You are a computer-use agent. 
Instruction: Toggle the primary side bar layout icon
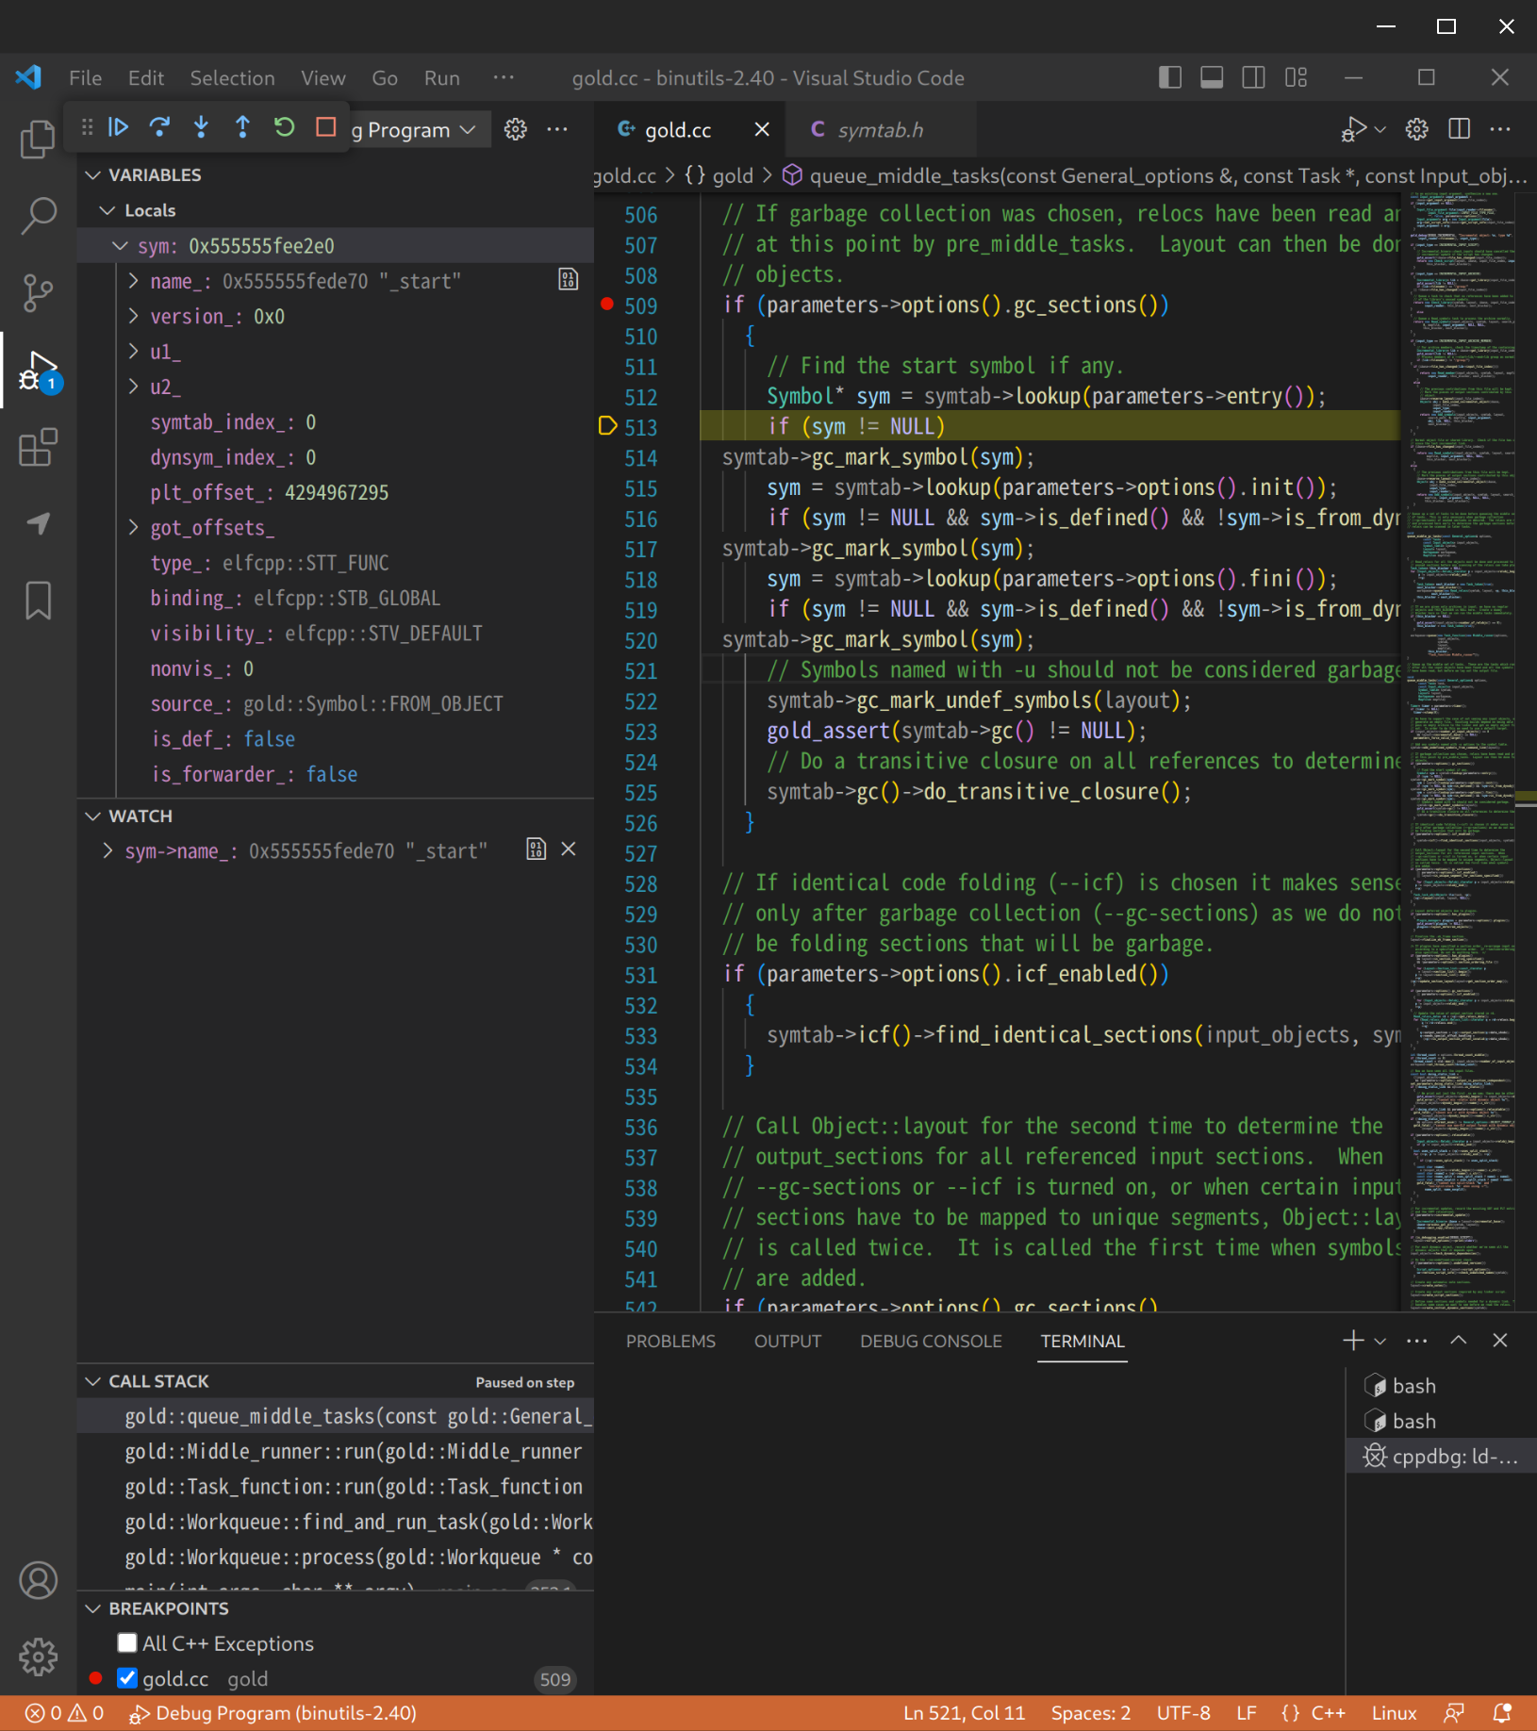click(x=1170, y=77)
